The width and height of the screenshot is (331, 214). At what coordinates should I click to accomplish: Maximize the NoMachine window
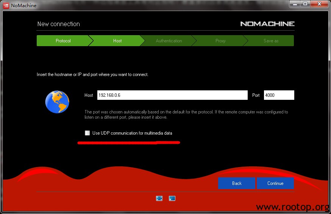305,4
